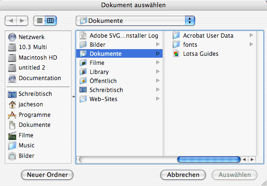Expand the Filme folder arrow

pyautogui.click(x=158, y=62)
